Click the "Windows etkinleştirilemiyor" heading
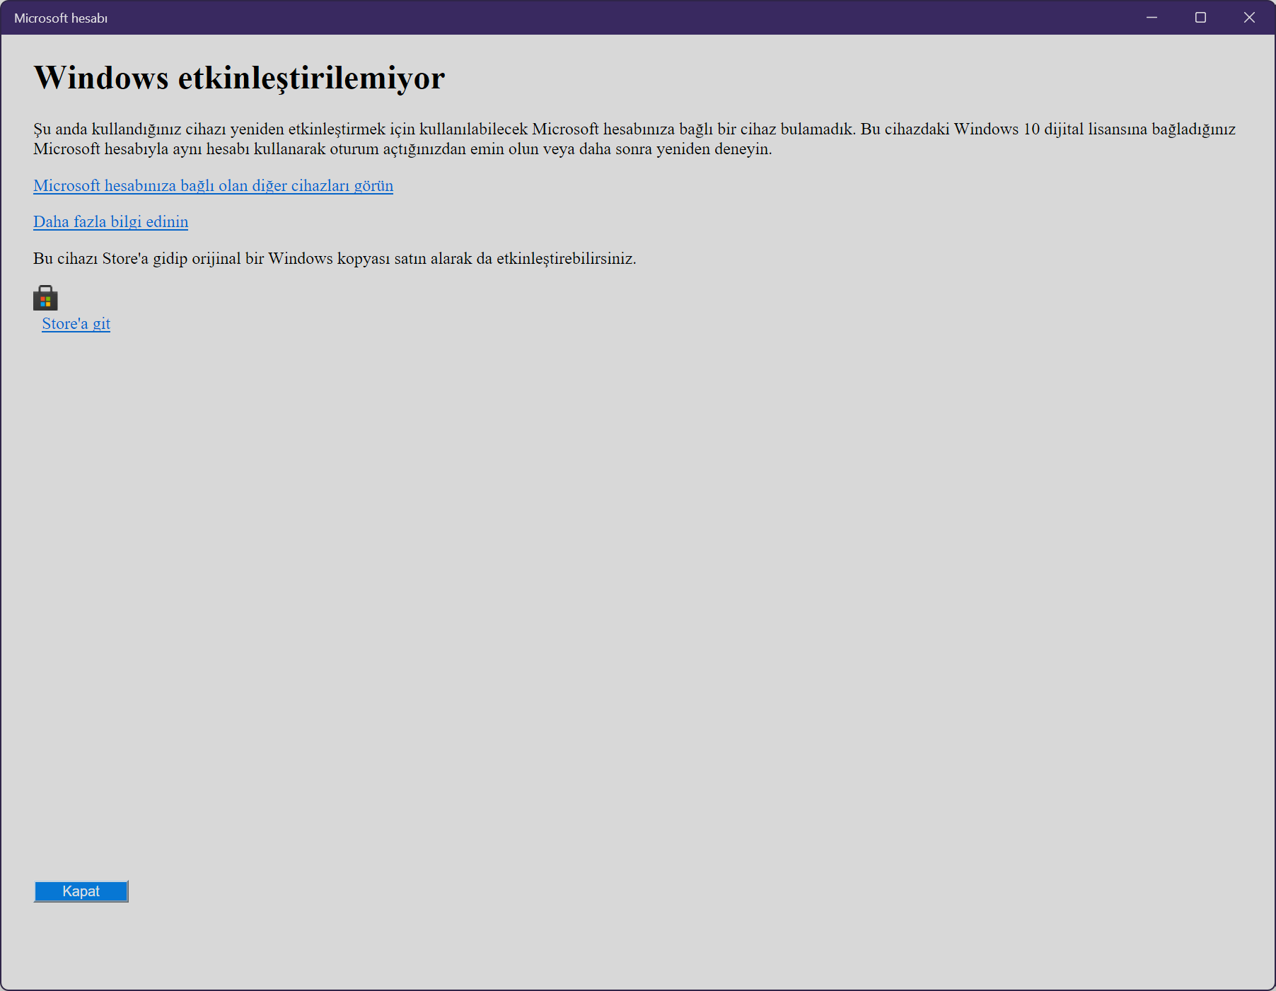This screenshot has height=991, width=1276. 239,78
